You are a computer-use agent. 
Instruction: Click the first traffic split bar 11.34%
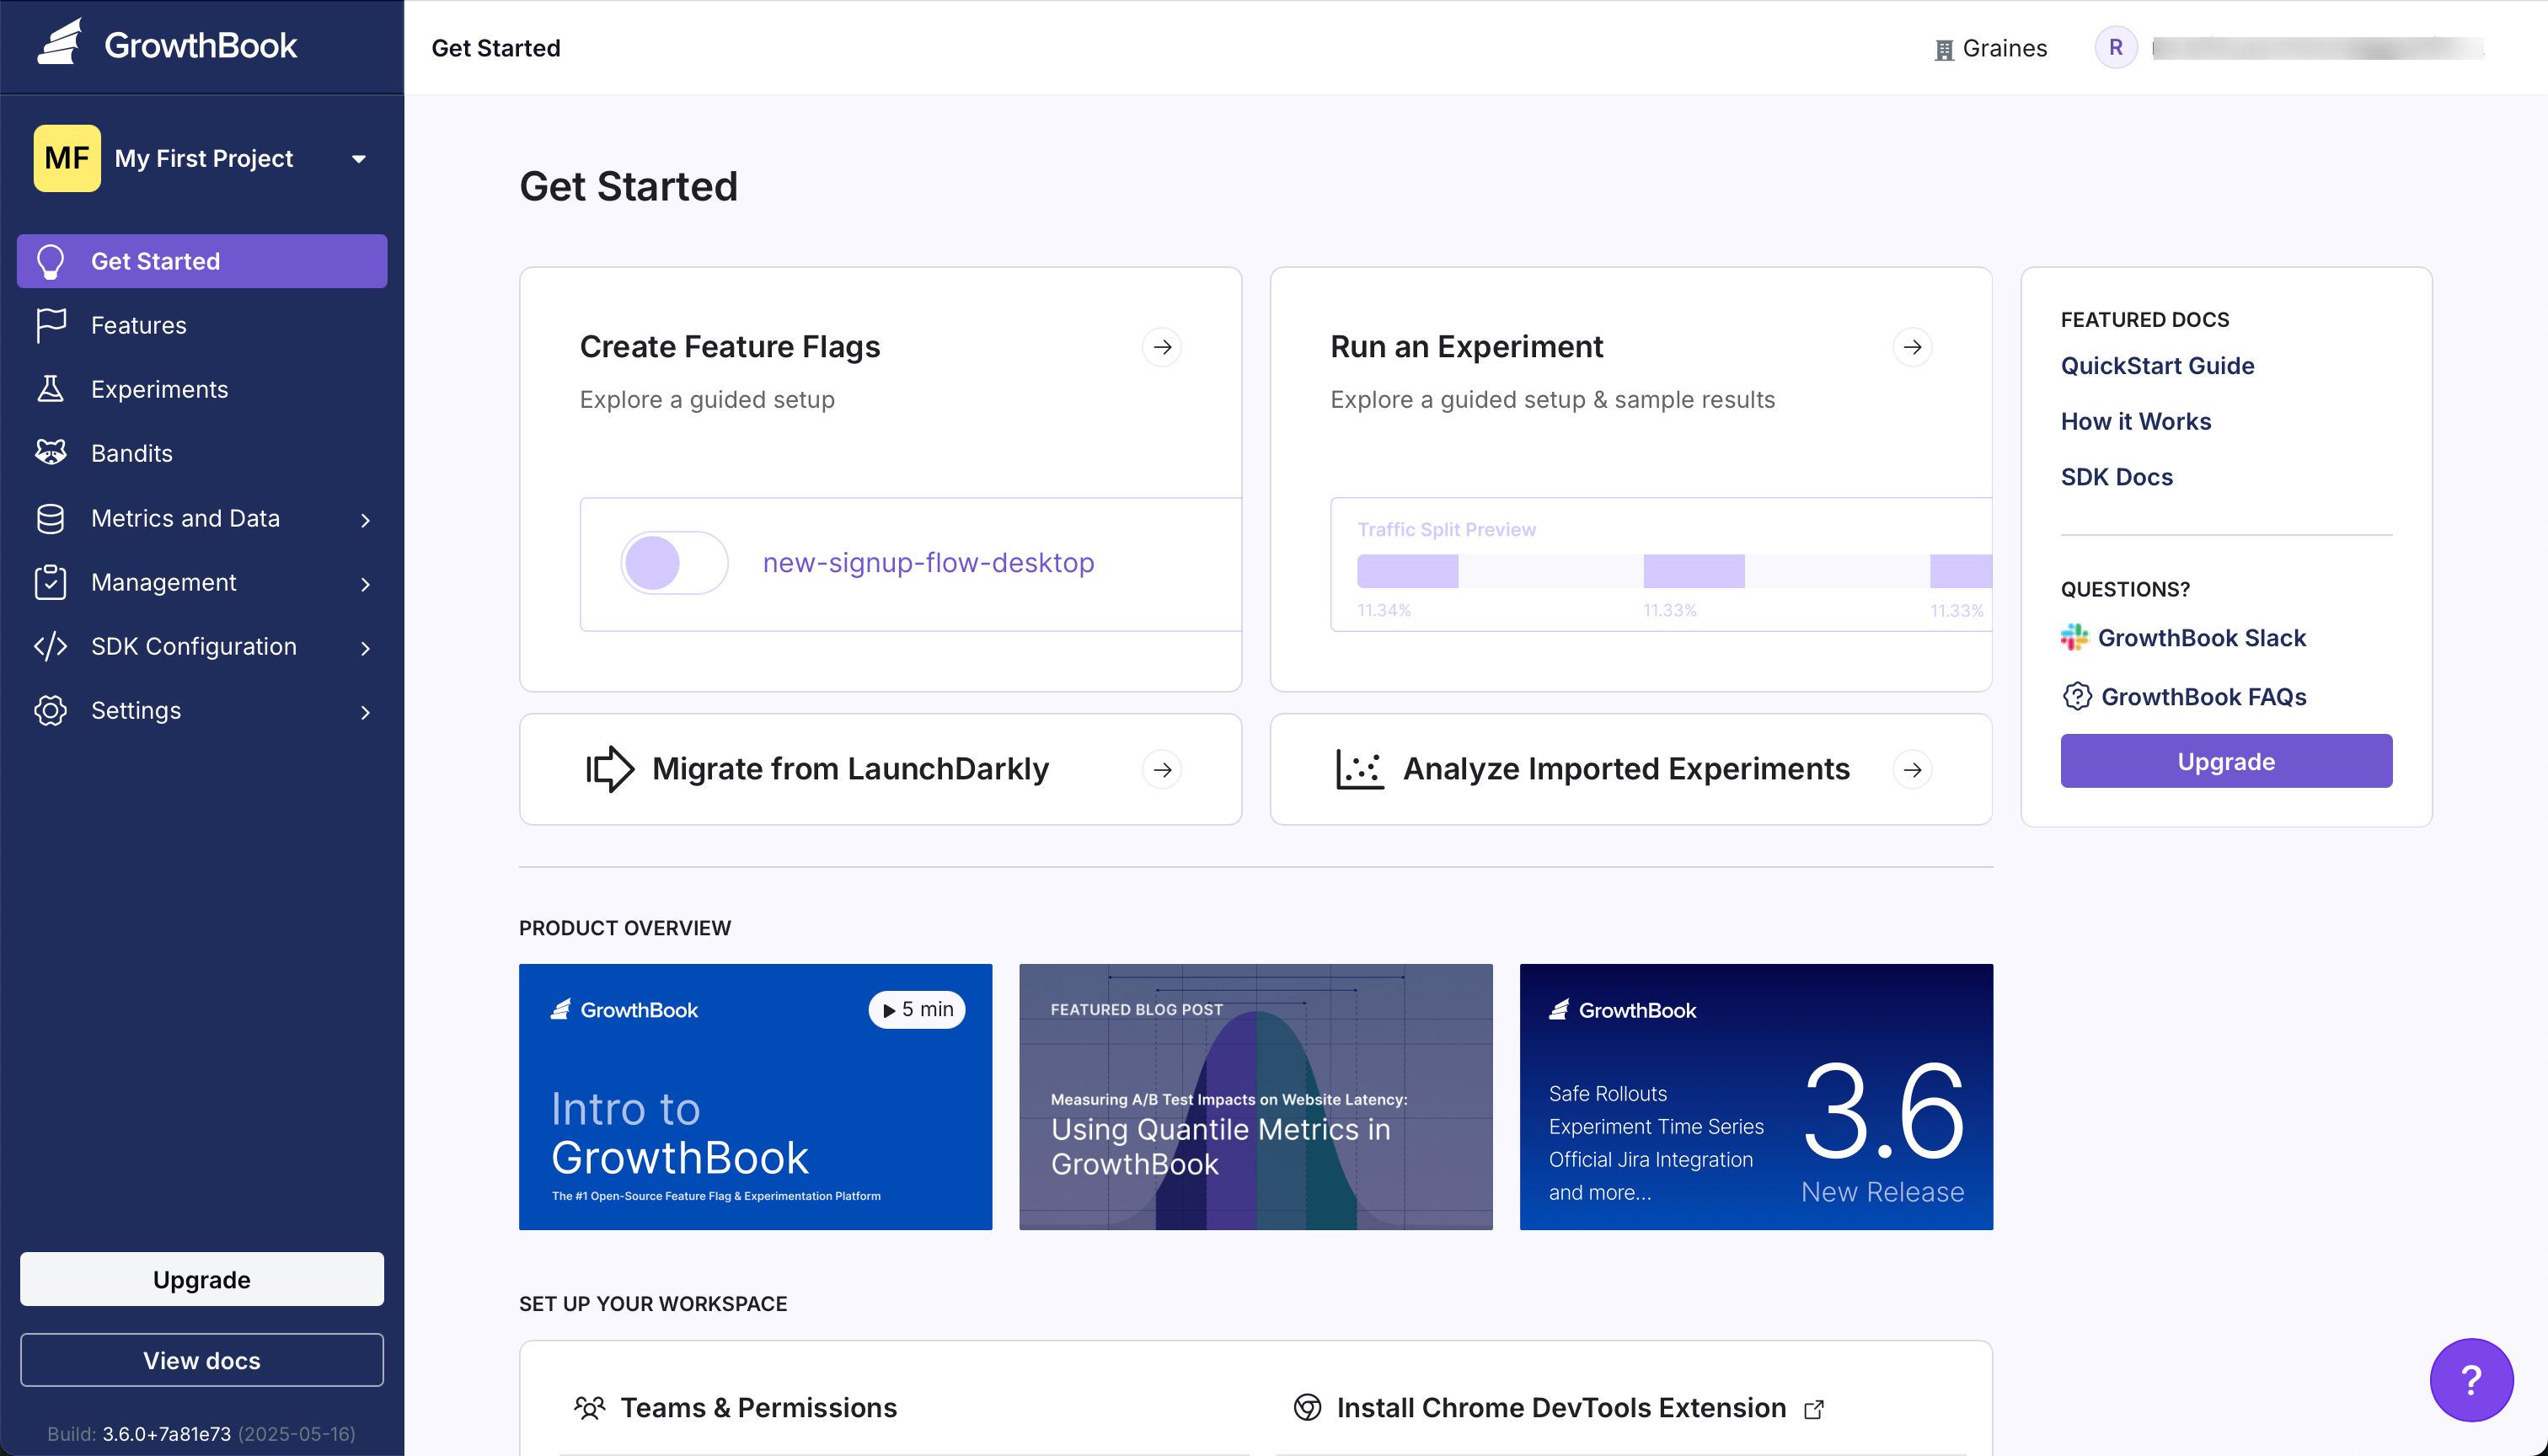pyautogui.click(x=1407, y=571)
